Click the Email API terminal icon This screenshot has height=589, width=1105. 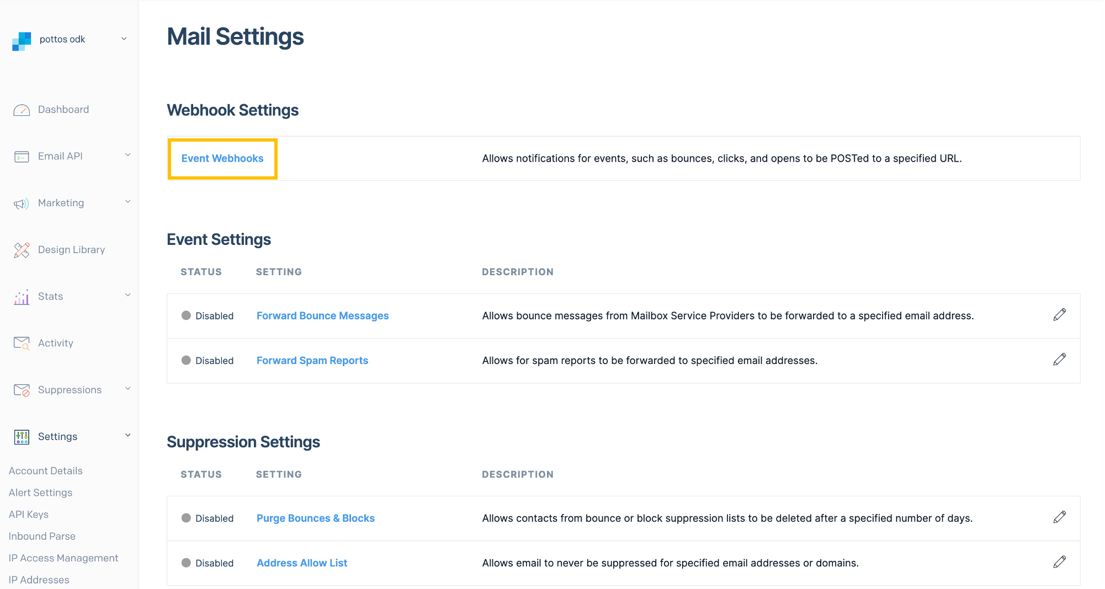pyautogui.click(x=22, y=157)
